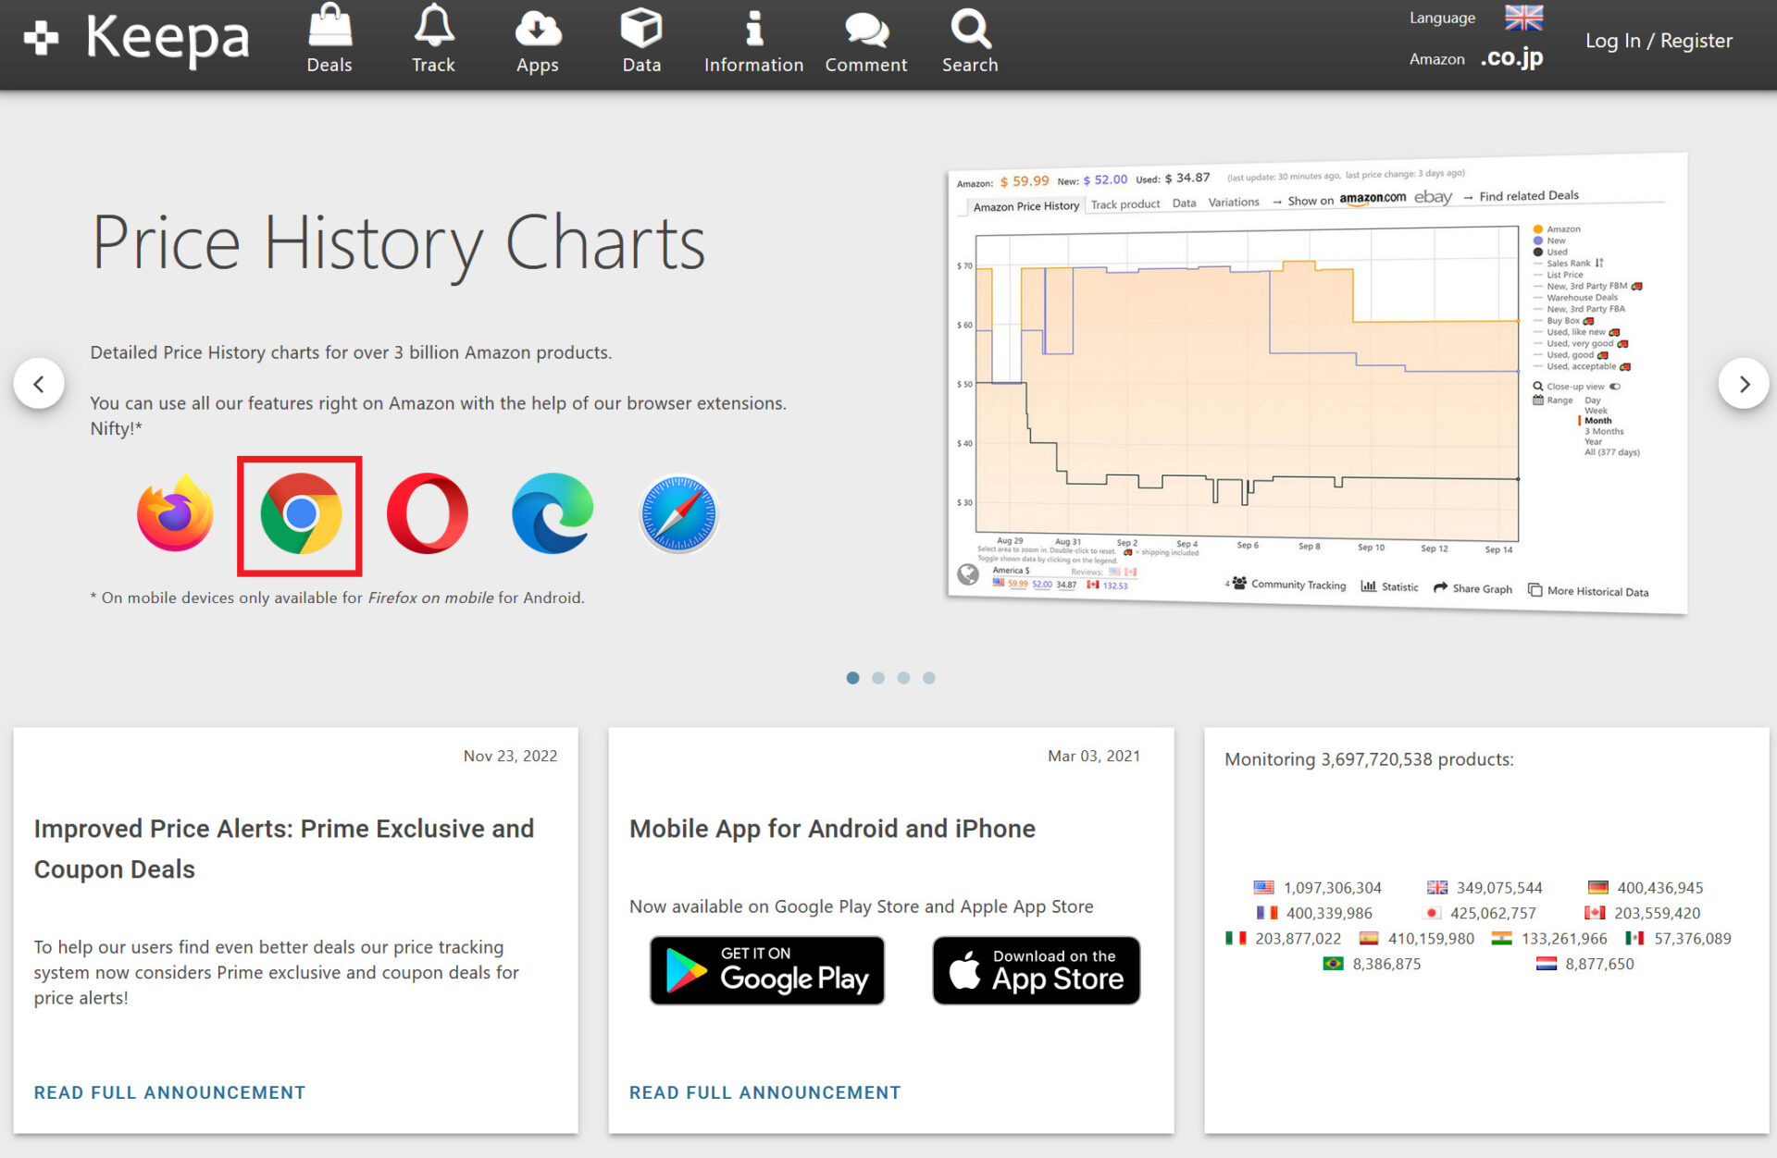The image size is (1777, 1158).
Task: Click Italy flag count 203,877,022
Action: click(x=1283, y=938)
